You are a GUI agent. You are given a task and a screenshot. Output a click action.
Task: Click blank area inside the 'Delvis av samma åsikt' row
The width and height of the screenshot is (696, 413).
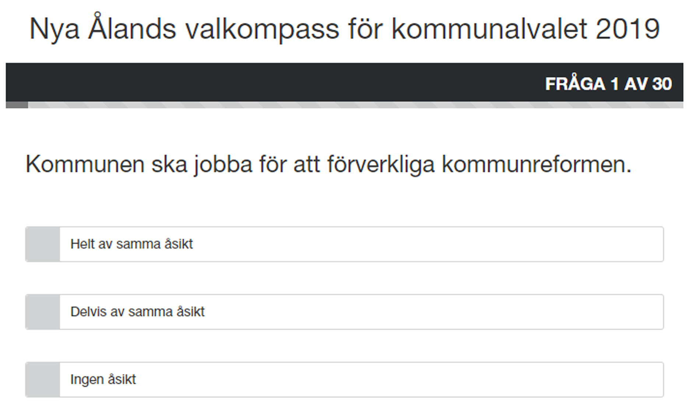pos(423,312)
